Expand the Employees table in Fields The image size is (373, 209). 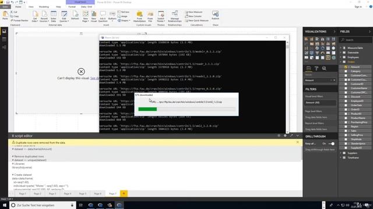pyautogui.click(x=340, y=57)
